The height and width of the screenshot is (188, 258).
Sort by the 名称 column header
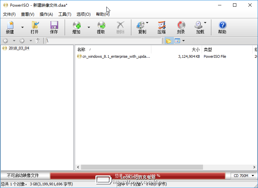click(x=113, y=49)
